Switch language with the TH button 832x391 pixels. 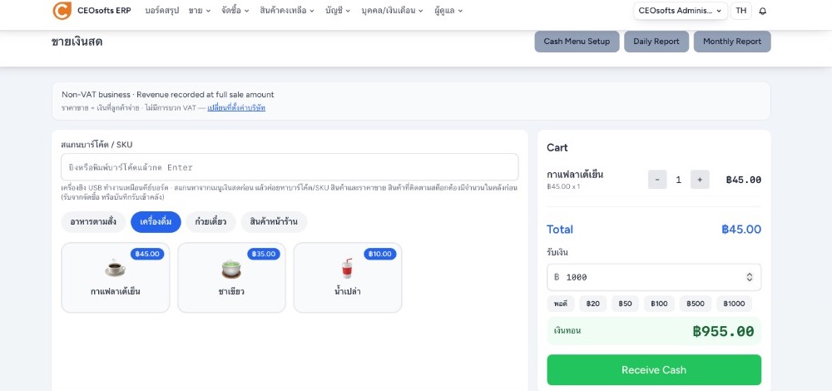tap(741, 11)
